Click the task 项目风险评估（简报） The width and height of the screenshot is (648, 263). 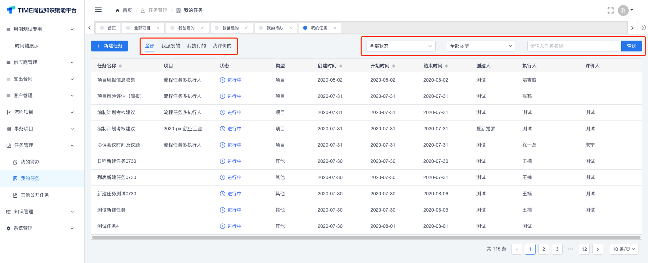coord(121,96)
